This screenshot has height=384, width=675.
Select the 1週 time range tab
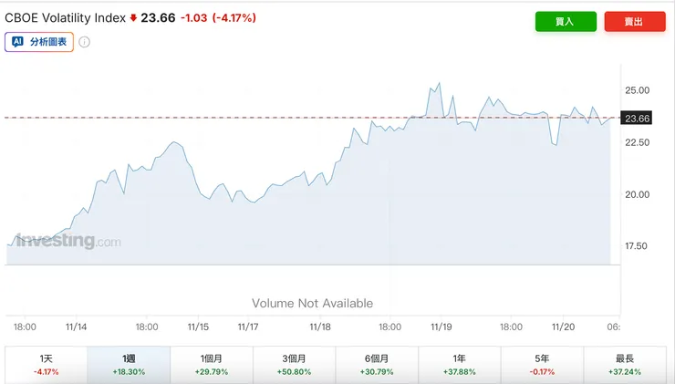coord(129,364)
